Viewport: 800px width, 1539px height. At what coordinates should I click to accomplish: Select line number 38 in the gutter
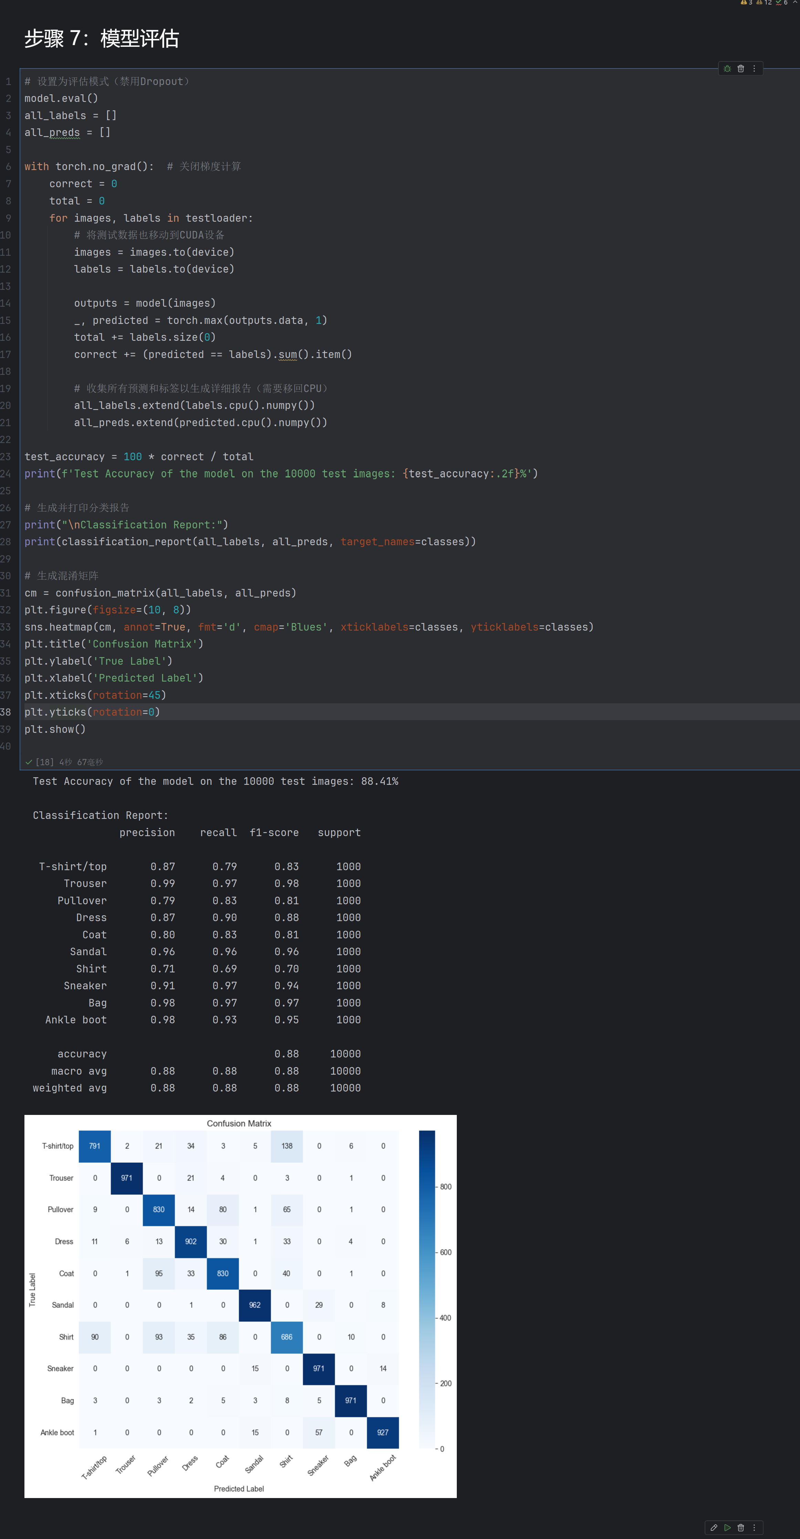7,711
